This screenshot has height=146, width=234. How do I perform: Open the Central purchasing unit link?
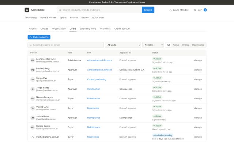97,80
